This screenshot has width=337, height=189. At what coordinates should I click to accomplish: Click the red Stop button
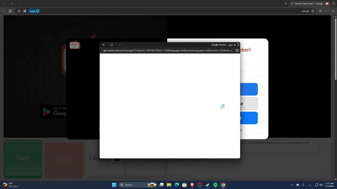point(64,160)
